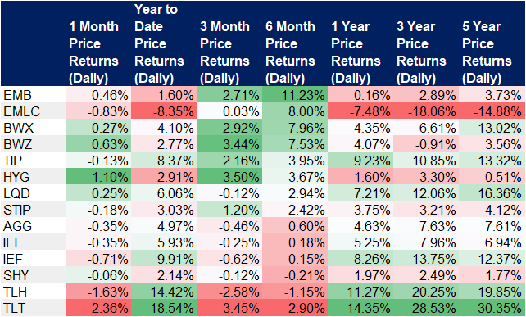Click the 30.35% cell for TLT

click(492, 308)
